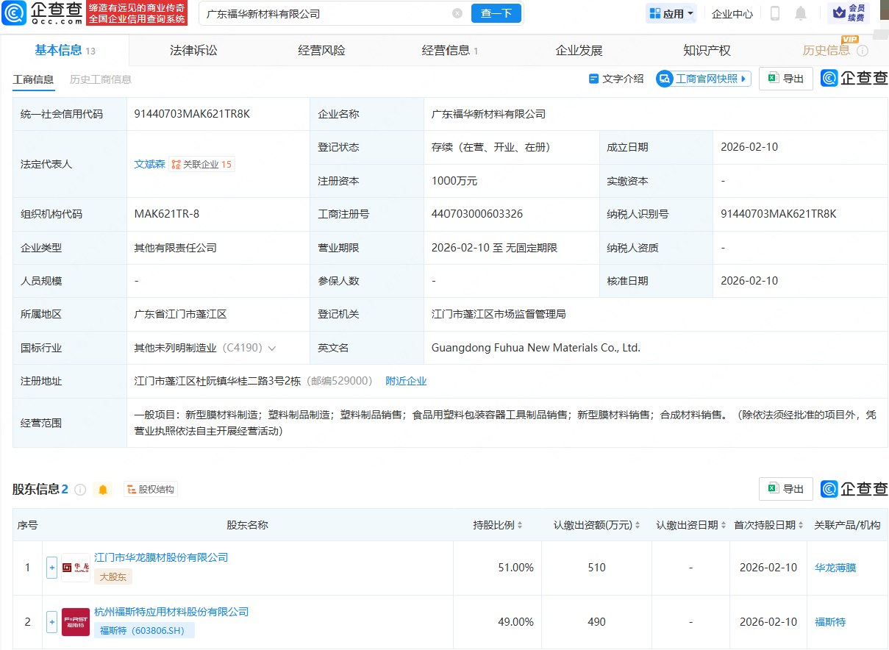Open the 附近企业 link
This screenshot has height=650, width=889.
(x=405, y=381)
